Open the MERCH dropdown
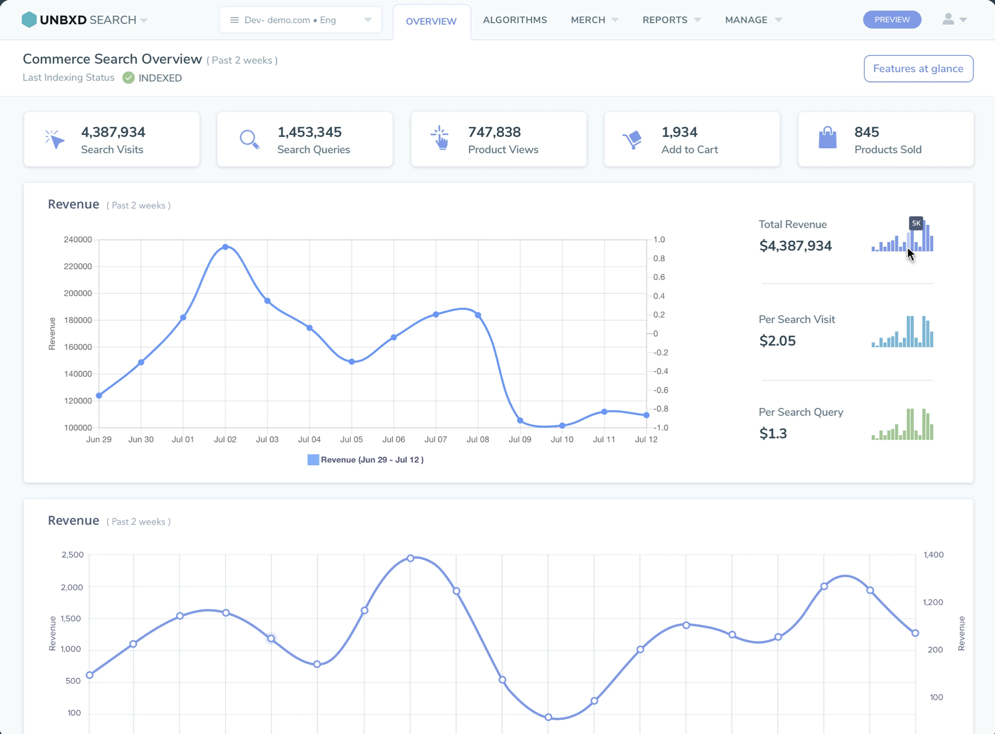 594,20
